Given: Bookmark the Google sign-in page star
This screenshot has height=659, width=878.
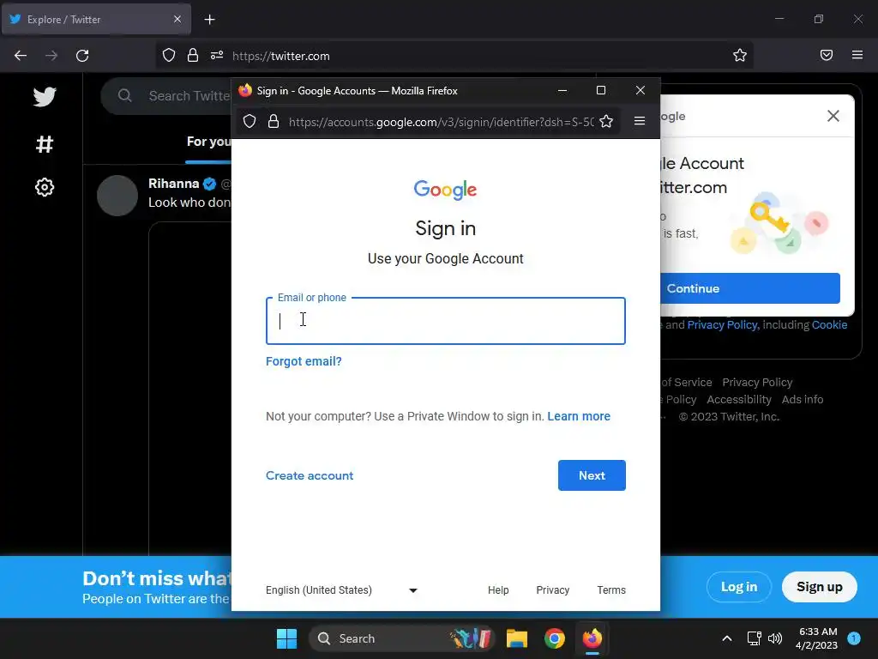Looking at the screenshot, I should 606,122.
